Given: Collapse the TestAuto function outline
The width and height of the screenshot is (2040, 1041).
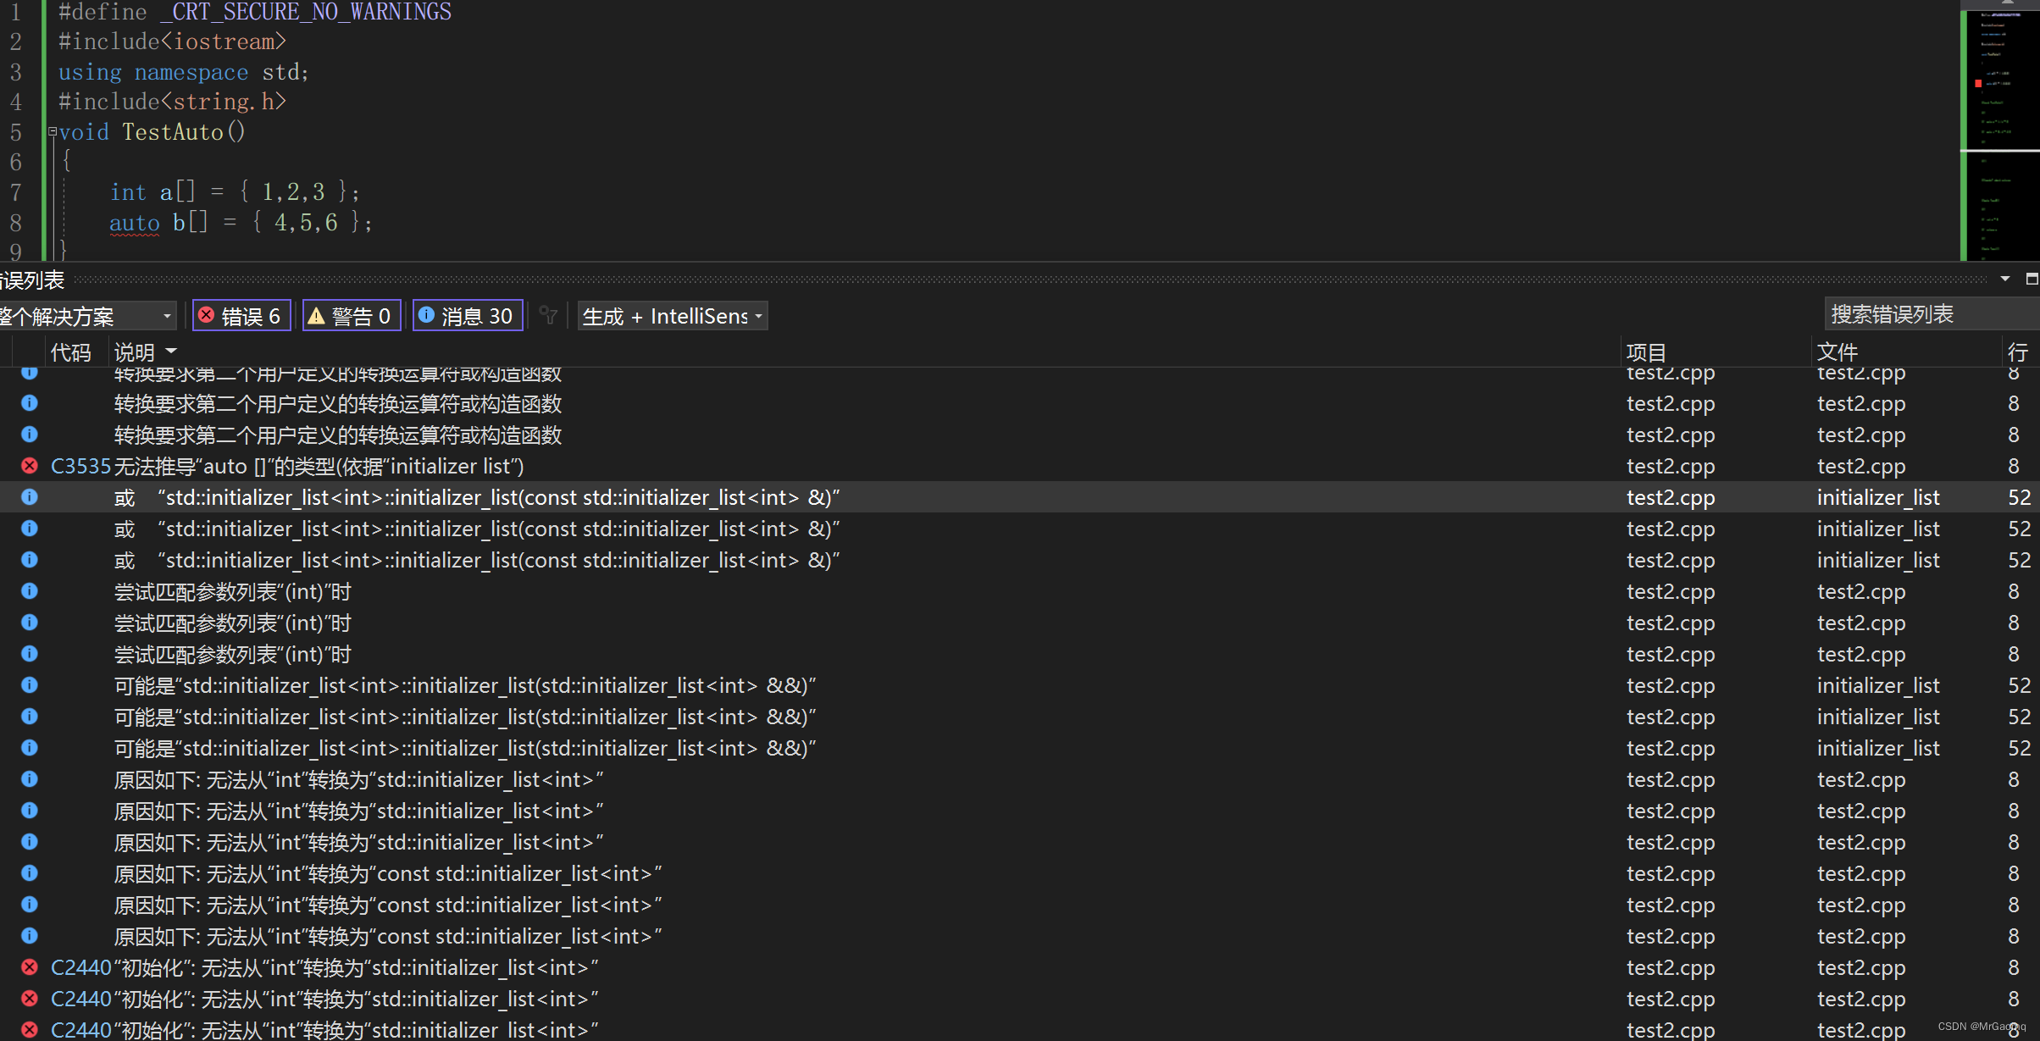Looking at the screenshot, I should coord(53,131).
